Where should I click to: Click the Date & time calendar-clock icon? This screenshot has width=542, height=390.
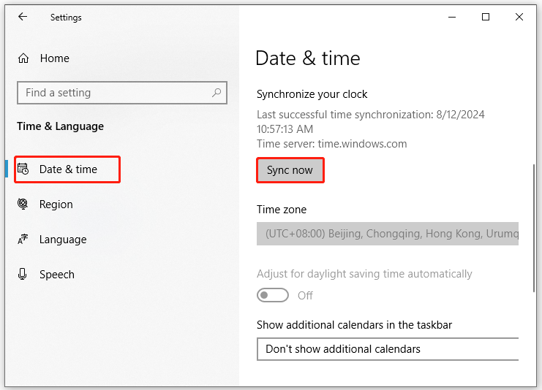coord(23,169)
